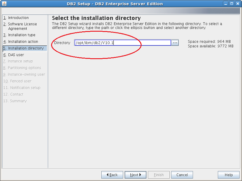The width and height of the screenshot is (242, 181).
Task: Click the disabled Finish button
Action: click(159, 175)
